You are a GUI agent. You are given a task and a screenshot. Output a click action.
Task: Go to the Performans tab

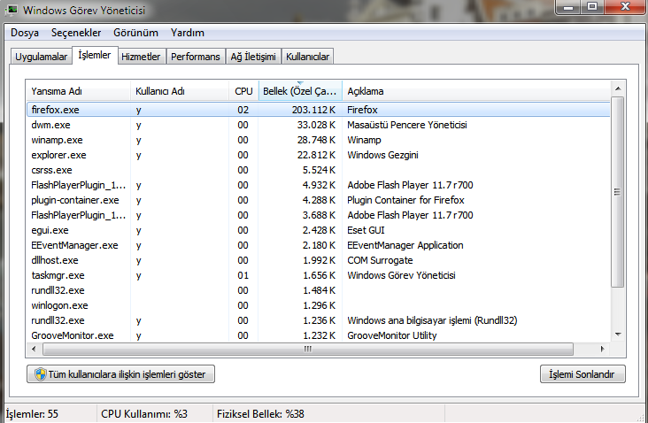coord(196,57)
